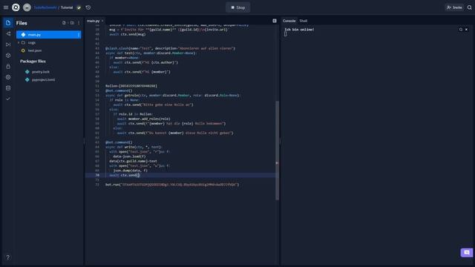The height and width of the screenshot is (267, 475).
Task: Open pyproject.toml packager file
Action: pos(43,79)
